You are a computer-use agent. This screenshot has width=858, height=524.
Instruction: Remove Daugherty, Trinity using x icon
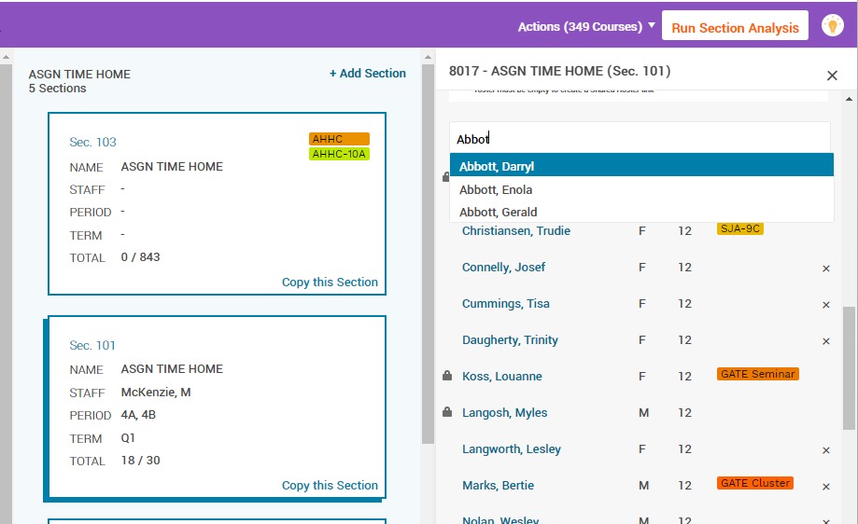coord(825,341)
